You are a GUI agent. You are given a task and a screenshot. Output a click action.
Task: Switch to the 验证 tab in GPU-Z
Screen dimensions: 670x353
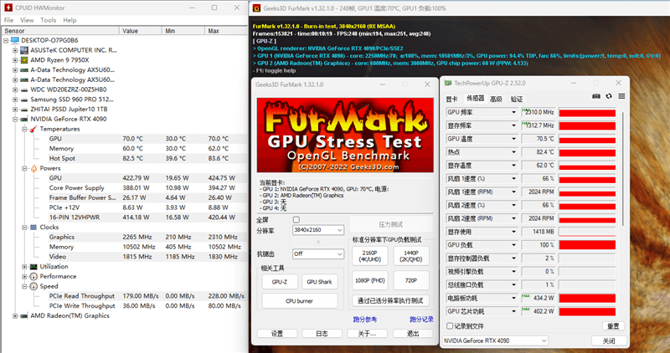[x=517, y=99]
